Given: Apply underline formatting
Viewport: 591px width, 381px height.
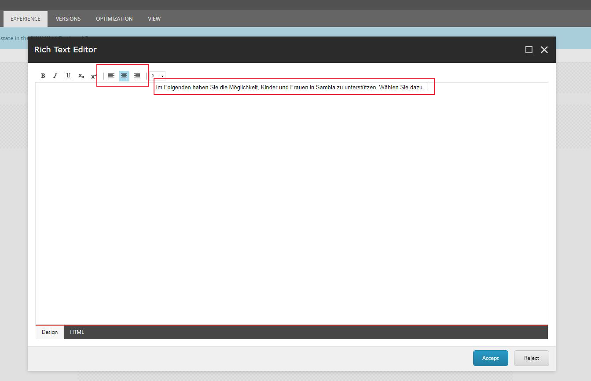Looking at the screenshot, I should click(x=68, y=76).
